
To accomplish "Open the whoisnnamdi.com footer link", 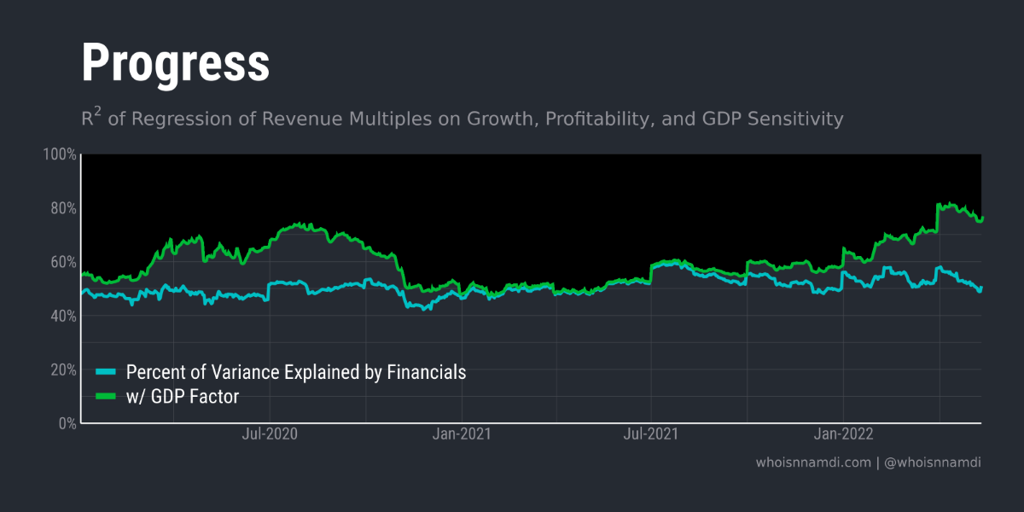I will (813, 463).
